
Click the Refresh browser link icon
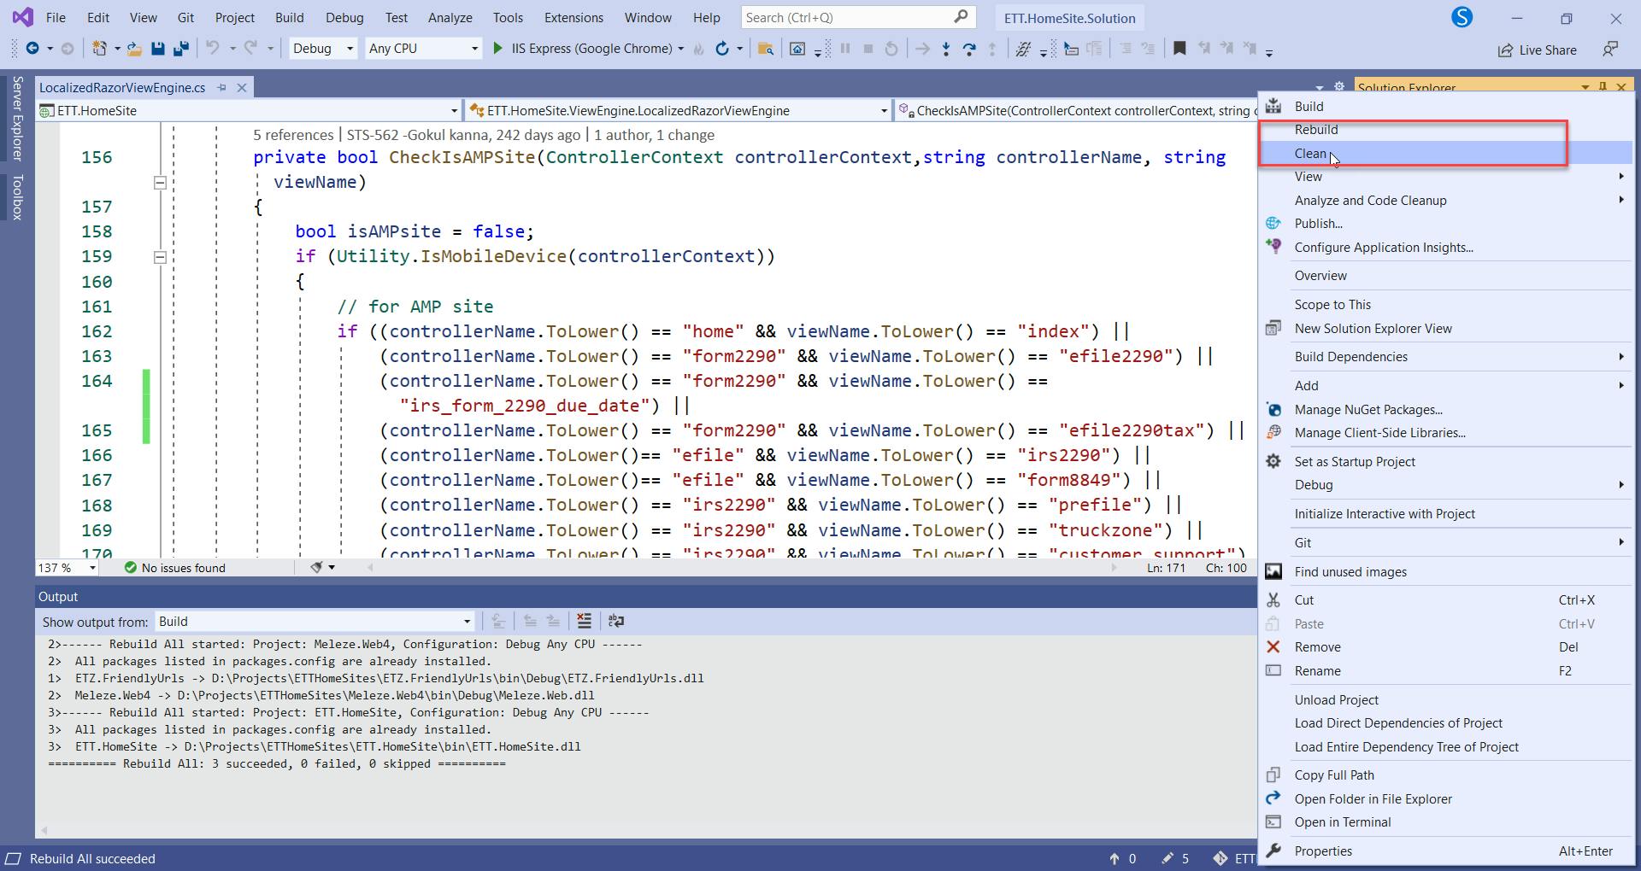(722, 49)
